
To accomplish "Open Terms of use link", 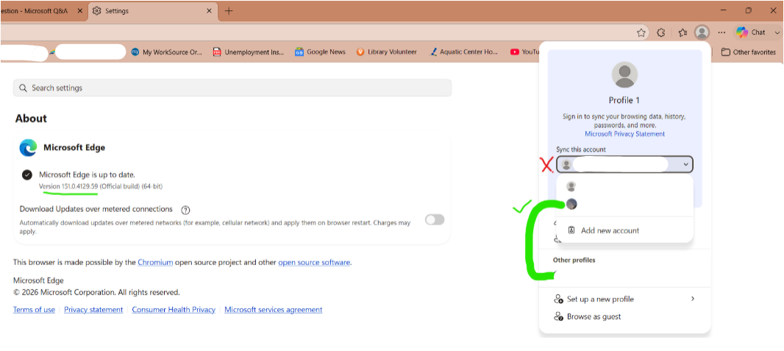I will [34, 310].
